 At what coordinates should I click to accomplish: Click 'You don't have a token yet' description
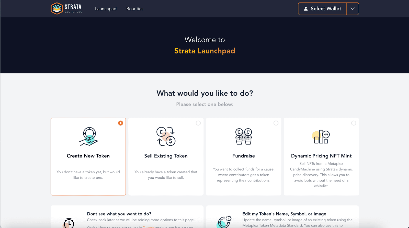click(x=88, y=175)
